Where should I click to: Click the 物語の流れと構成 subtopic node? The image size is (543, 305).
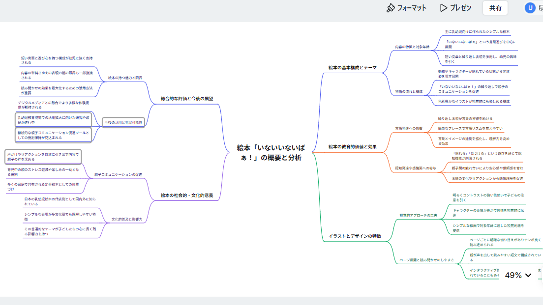pos(409,91)
